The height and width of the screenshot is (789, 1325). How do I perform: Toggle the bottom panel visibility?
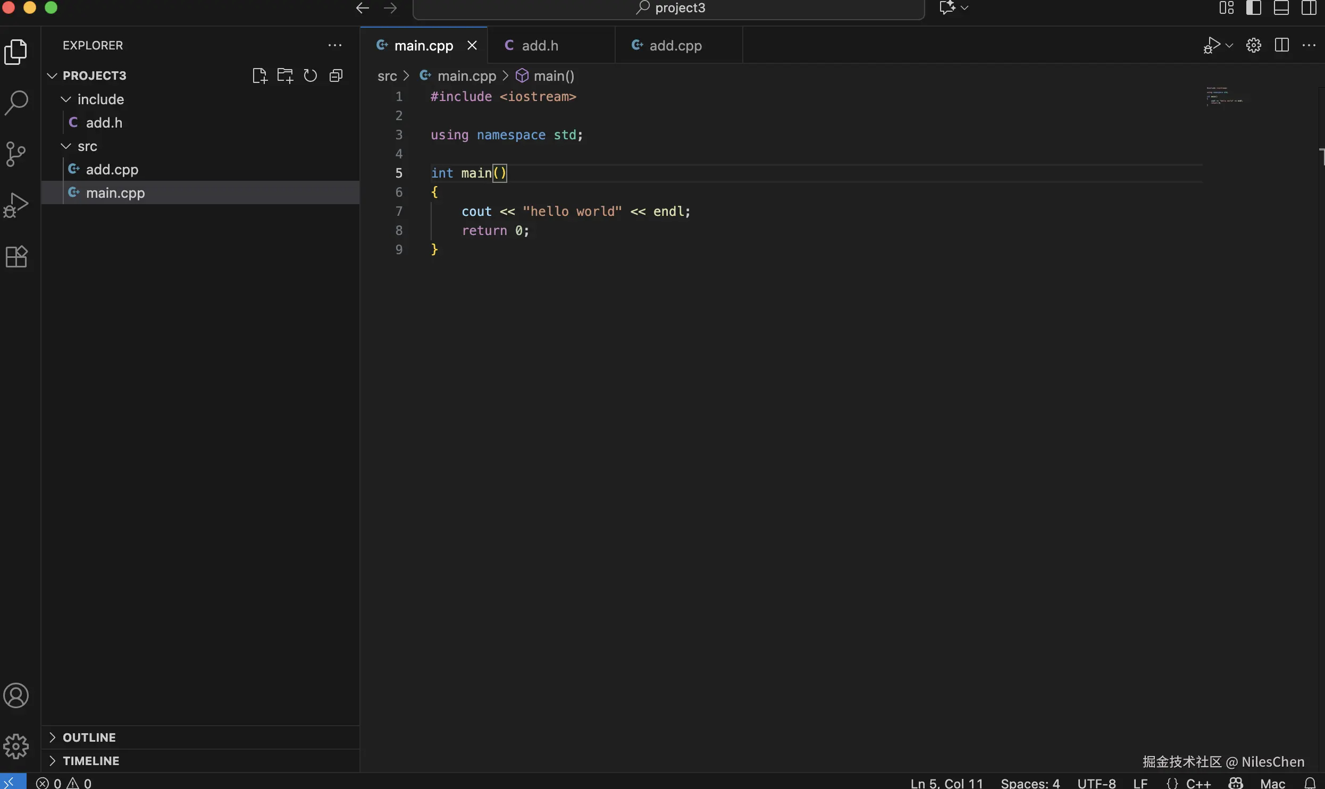point(1281,8)
